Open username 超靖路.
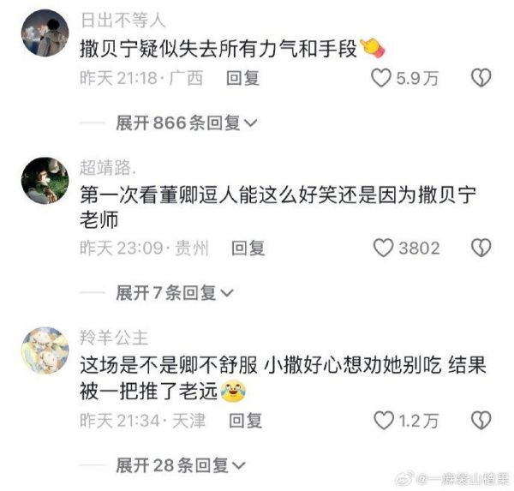The height and width of the screenshot is (491, 514). 108,168
